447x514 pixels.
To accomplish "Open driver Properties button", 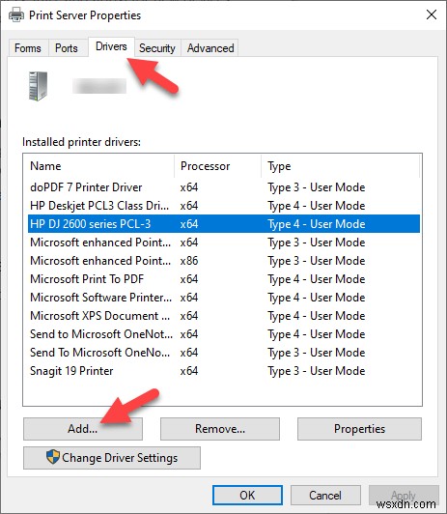I will [359, 429].
